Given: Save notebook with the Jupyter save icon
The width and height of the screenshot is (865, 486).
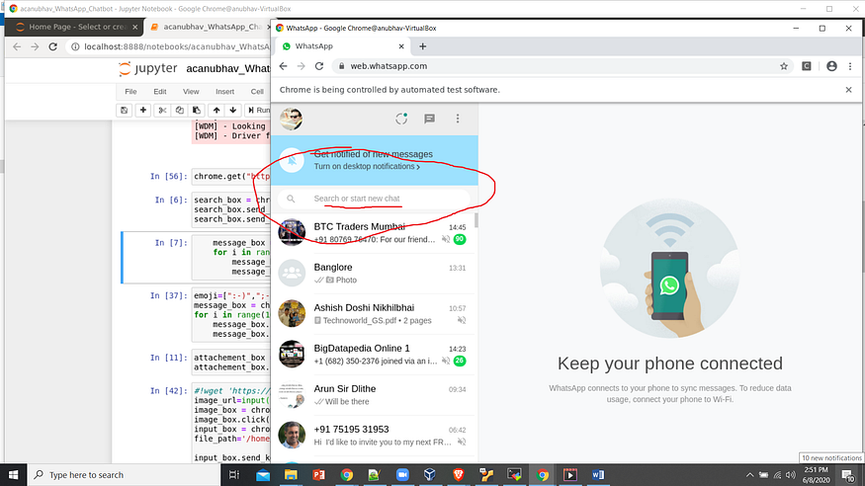Looking at the screenshot, I should click(x=125, y=111).
